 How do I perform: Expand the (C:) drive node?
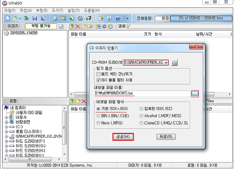(7, 127)
